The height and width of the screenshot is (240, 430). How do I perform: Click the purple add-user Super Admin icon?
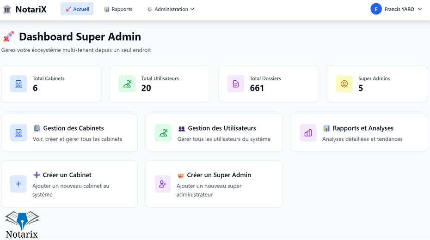(x=163, y=184)
